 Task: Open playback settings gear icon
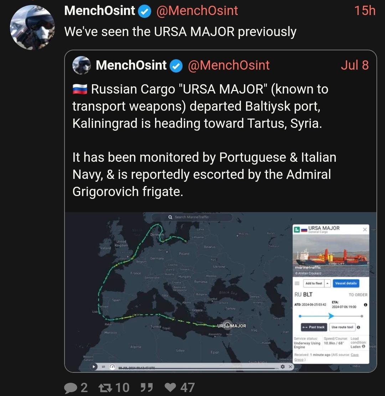[283, 367]
